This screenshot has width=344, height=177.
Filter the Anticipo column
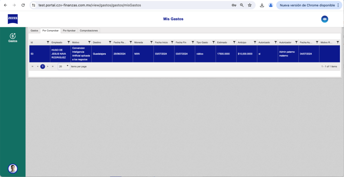click(x=255, y=42)
